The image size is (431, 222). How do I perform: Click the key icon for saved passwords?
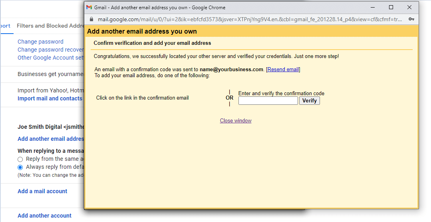[411, 19]
